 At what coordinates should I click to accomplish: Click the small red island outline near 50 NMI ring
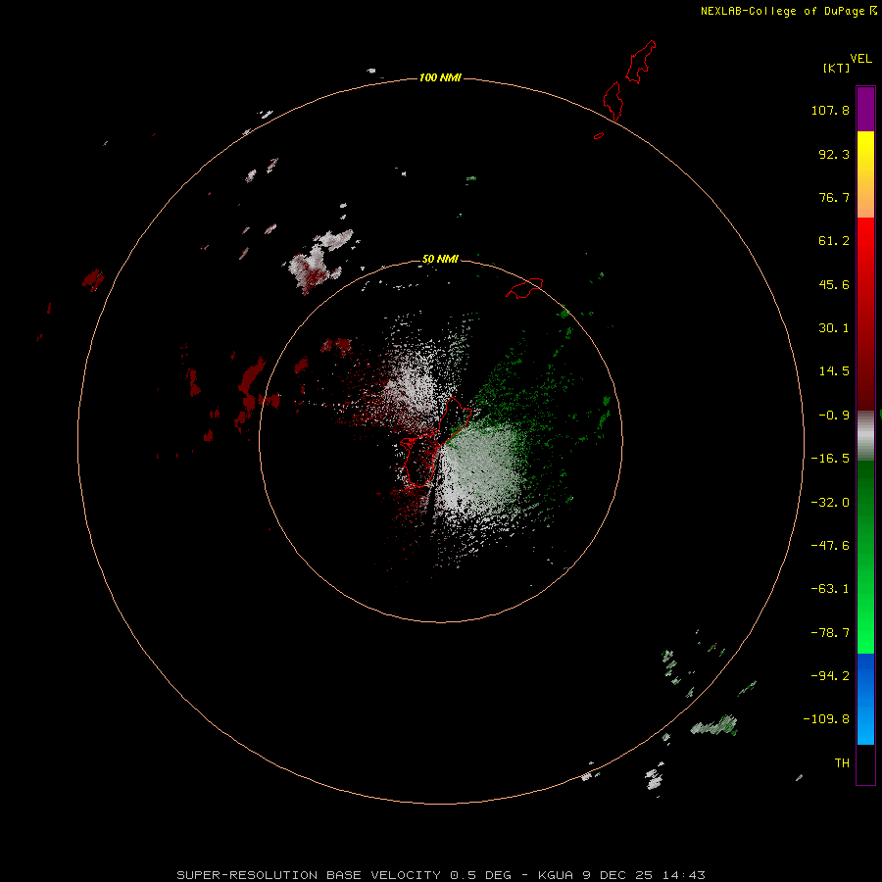pos(524,288)
